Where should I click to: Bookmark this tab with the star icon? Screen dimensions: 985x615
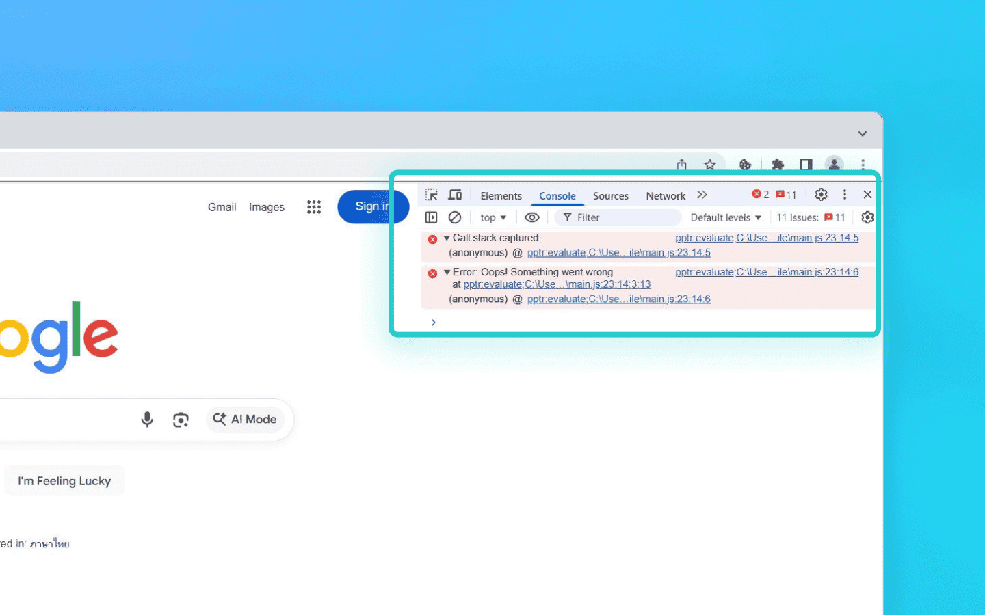tap(710, 165)
